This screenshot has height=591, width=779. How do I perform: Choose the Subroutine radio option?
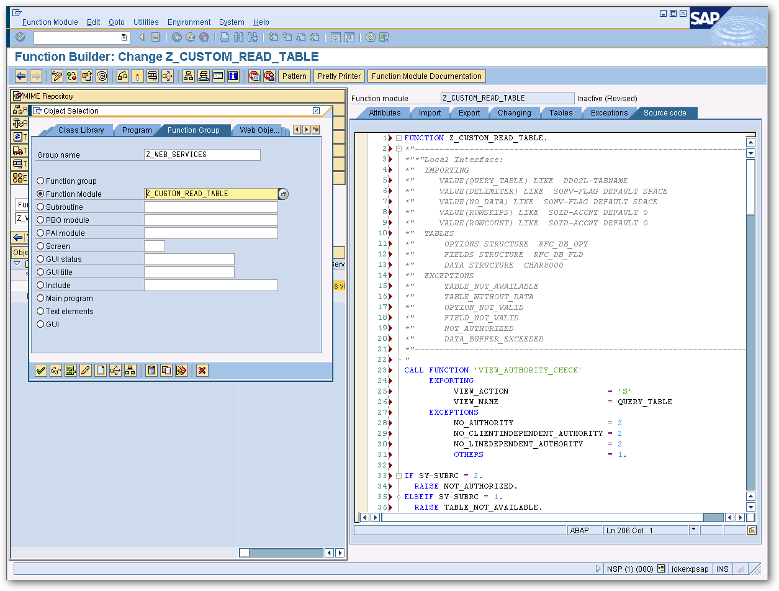[40, 206]
